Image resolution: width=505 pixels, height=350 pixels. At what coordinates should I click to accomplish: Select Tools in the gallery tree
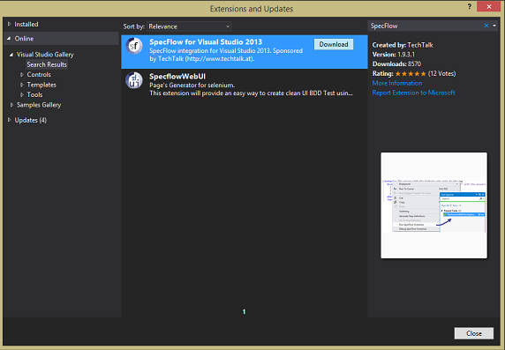[x=34, y=94]
